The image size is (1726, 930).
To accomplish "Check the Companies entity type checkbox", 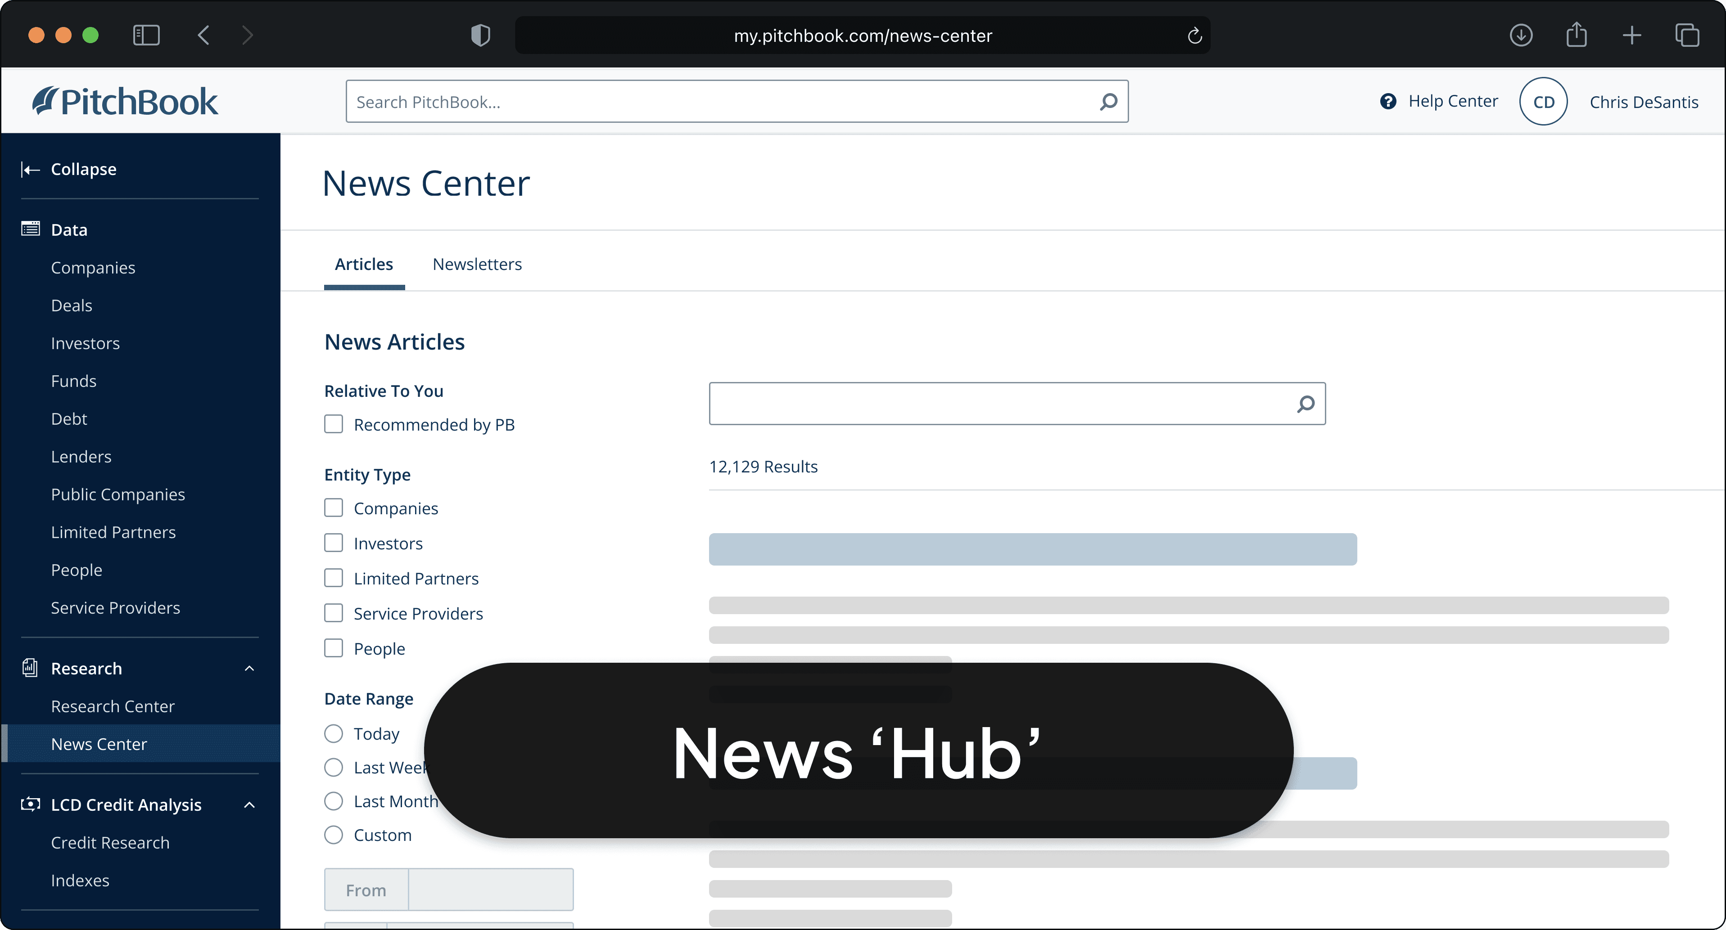I will 334,508.
